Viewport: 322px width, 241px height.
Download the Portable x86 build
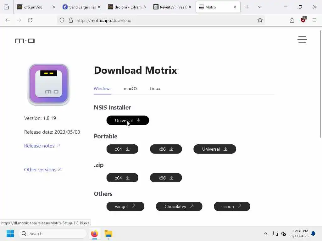pyautogui.click(x=166, y=149)
